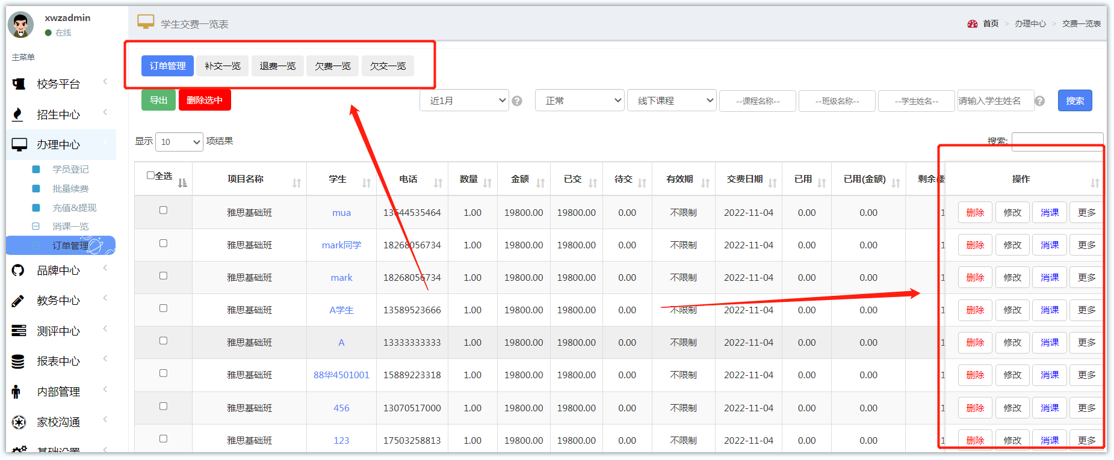The width and height of the screenshot is (1114, 460).
Task: Expand the 招生中心 menu chevron
Action: [x=105, y=112]
